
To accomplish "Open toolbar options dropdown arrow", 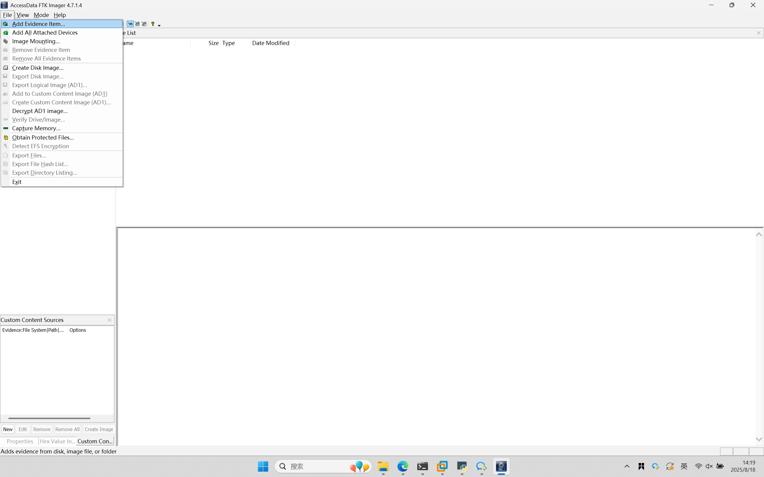I will coord(159,25).
